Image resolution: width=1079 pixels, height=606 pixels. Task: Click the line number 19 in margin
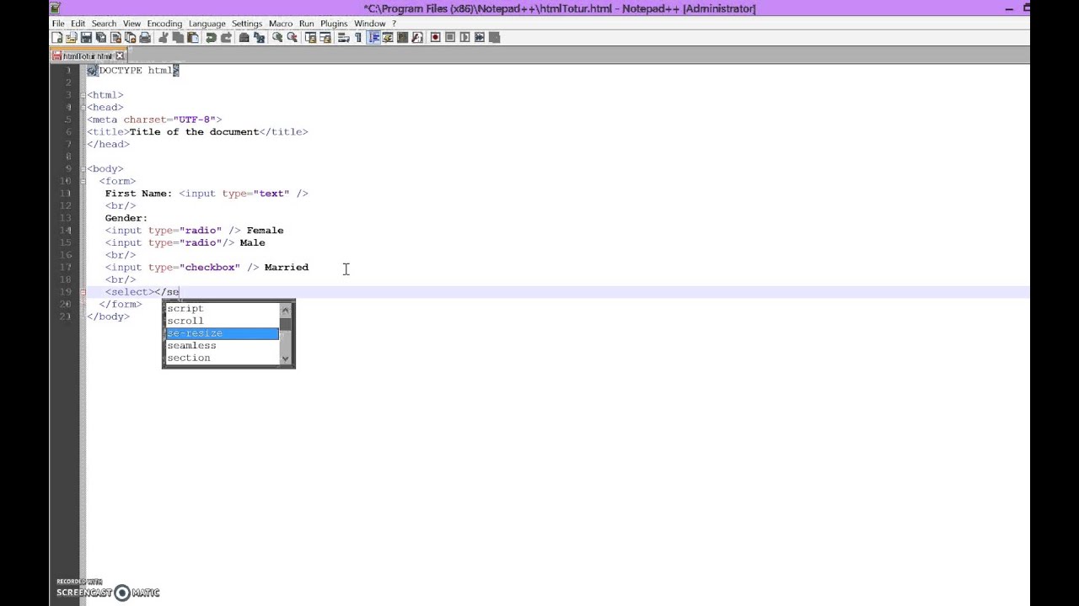66,292
